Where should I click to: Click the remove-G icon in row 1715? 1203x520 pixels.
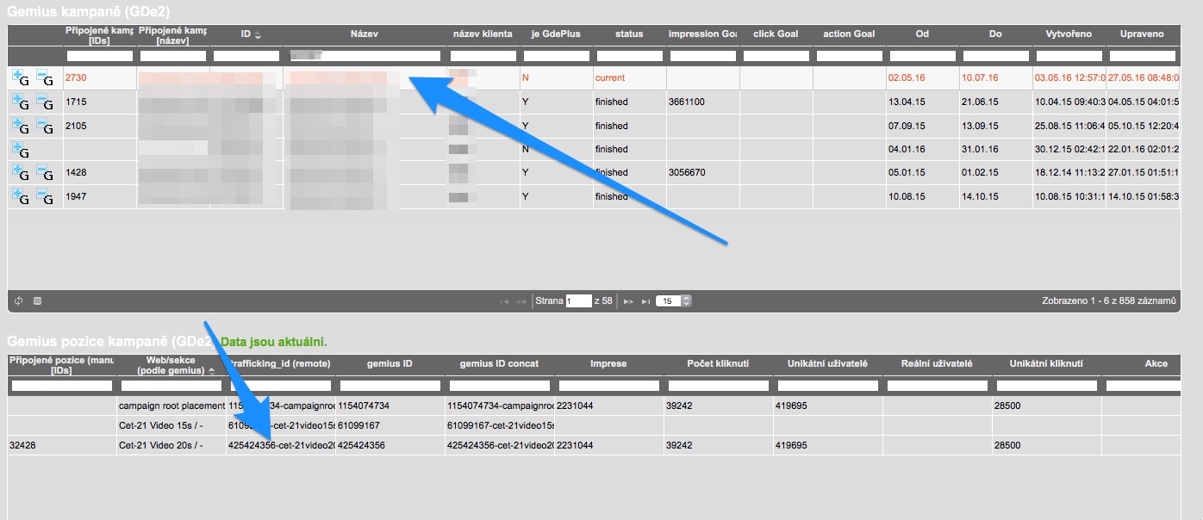tap(45, 102)
